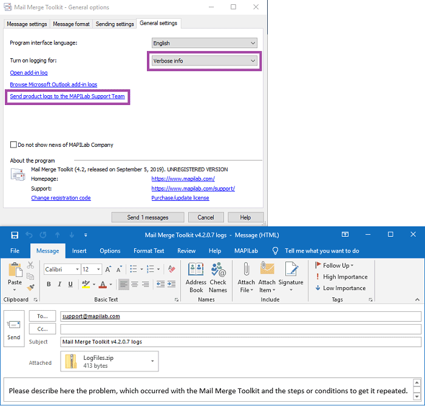
Task: Click the Redo arrow in the quick access toolbar
Action: 43,235
